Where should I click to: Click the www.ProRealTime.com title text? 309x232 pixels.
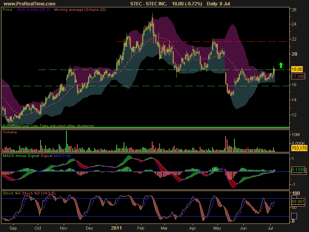click(30, 4)
